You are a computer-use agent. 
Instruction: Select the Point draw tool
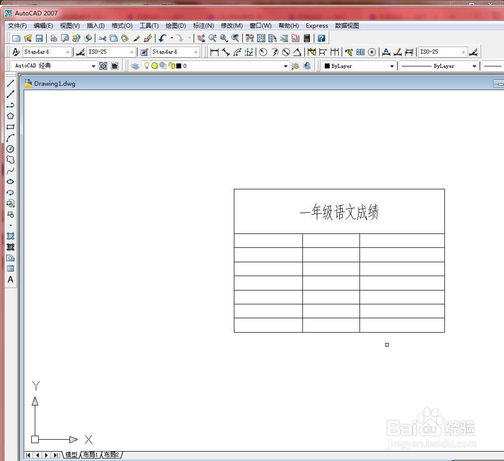click(x=10, y=225)
